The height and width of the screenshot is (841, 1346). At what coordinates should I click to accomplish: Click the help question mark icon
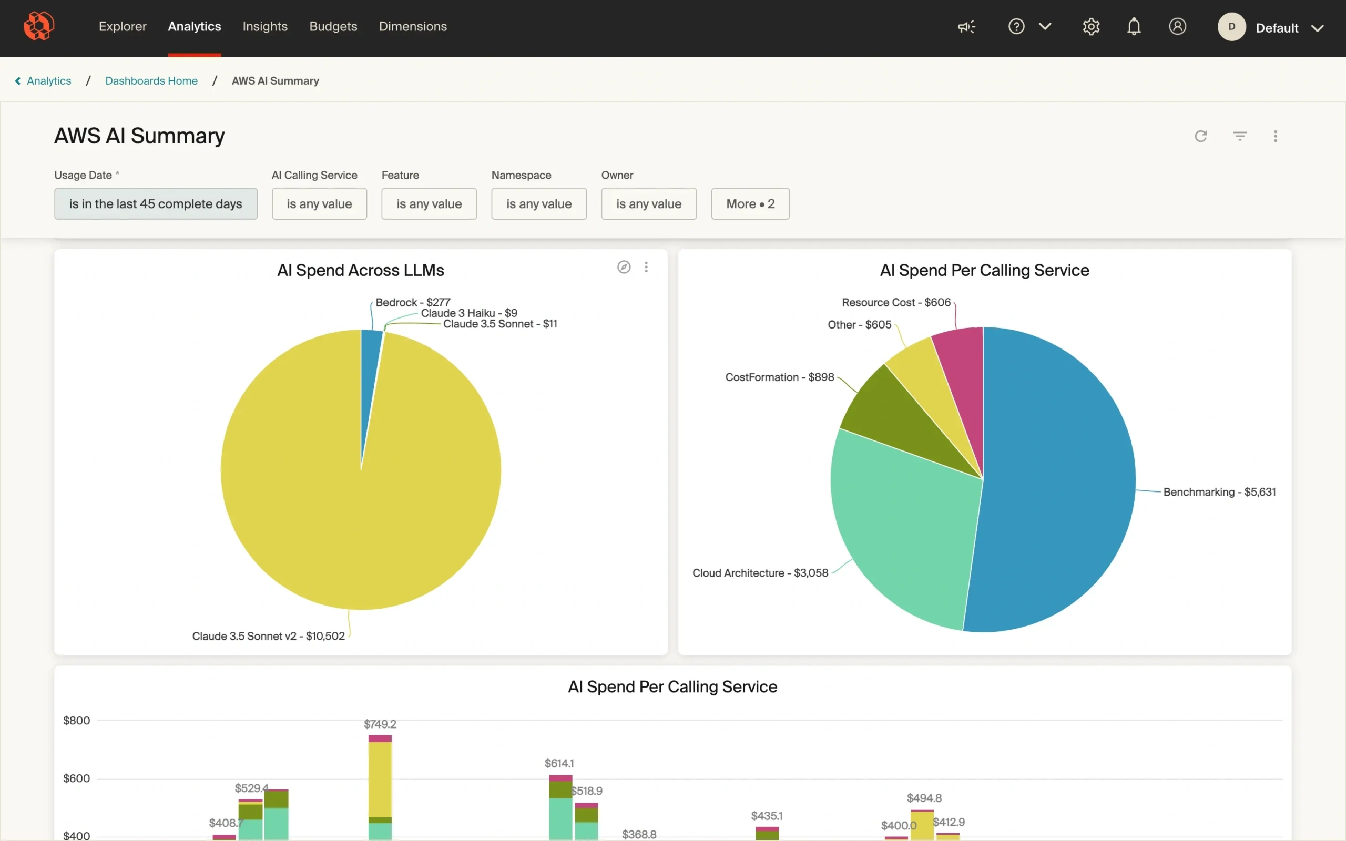[x=1016, y=27]
